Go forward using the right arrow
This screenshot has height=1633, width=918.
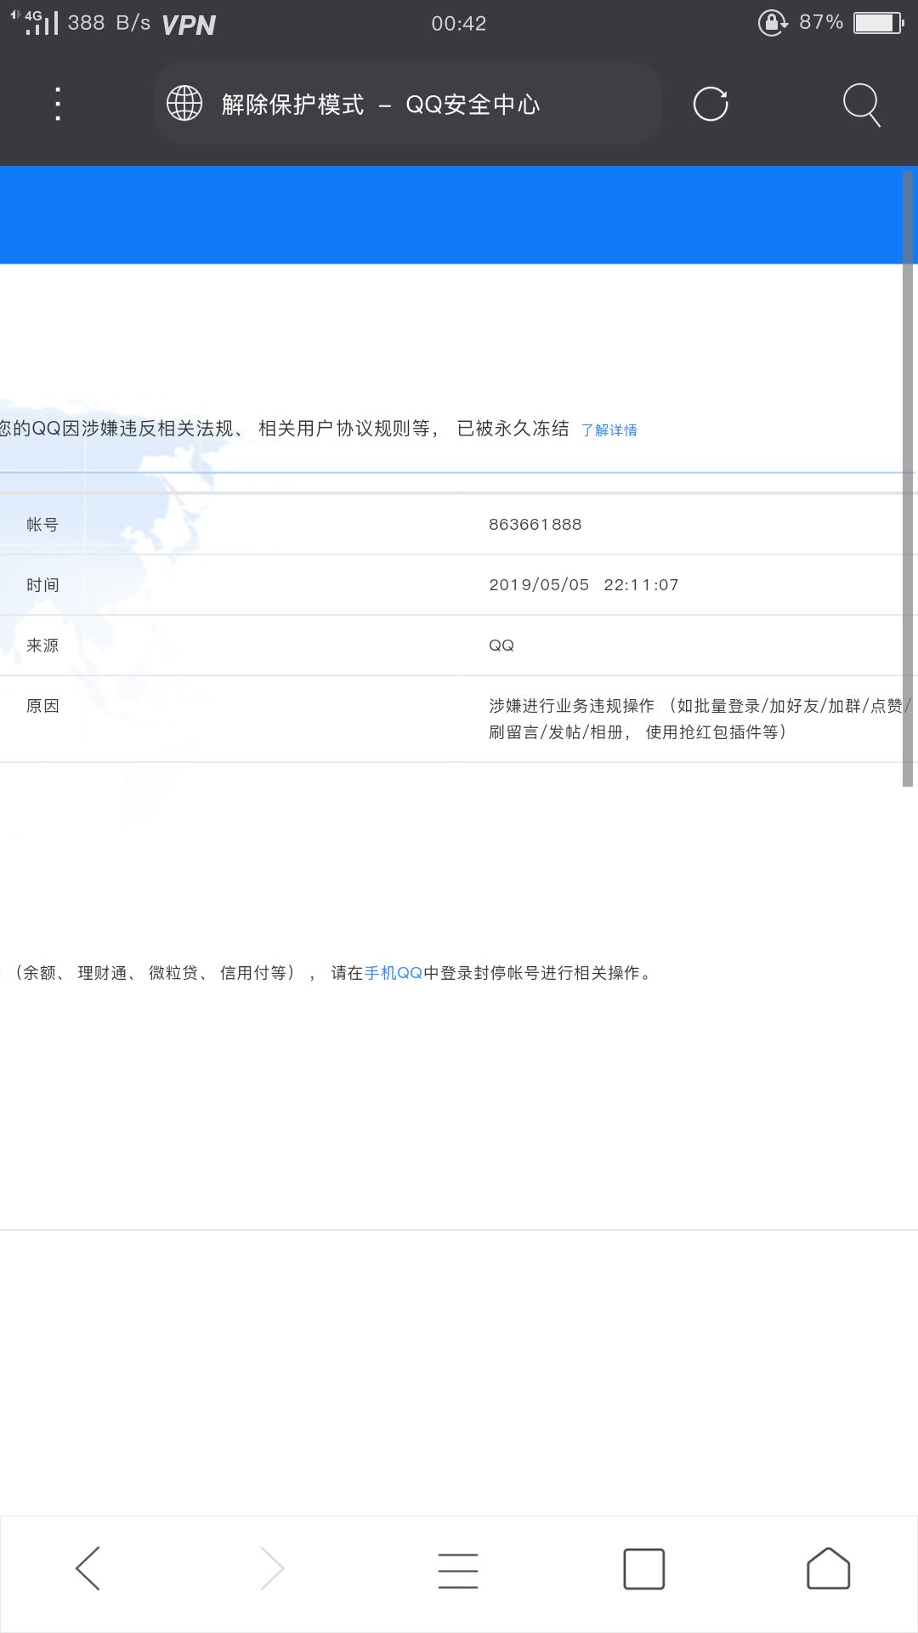(x=272, y=1568)
